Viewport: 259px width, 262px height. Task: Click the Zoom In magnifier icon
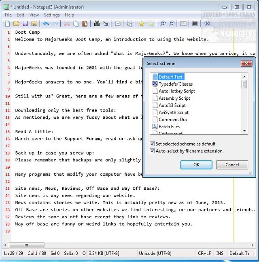[x=163, y=24]
